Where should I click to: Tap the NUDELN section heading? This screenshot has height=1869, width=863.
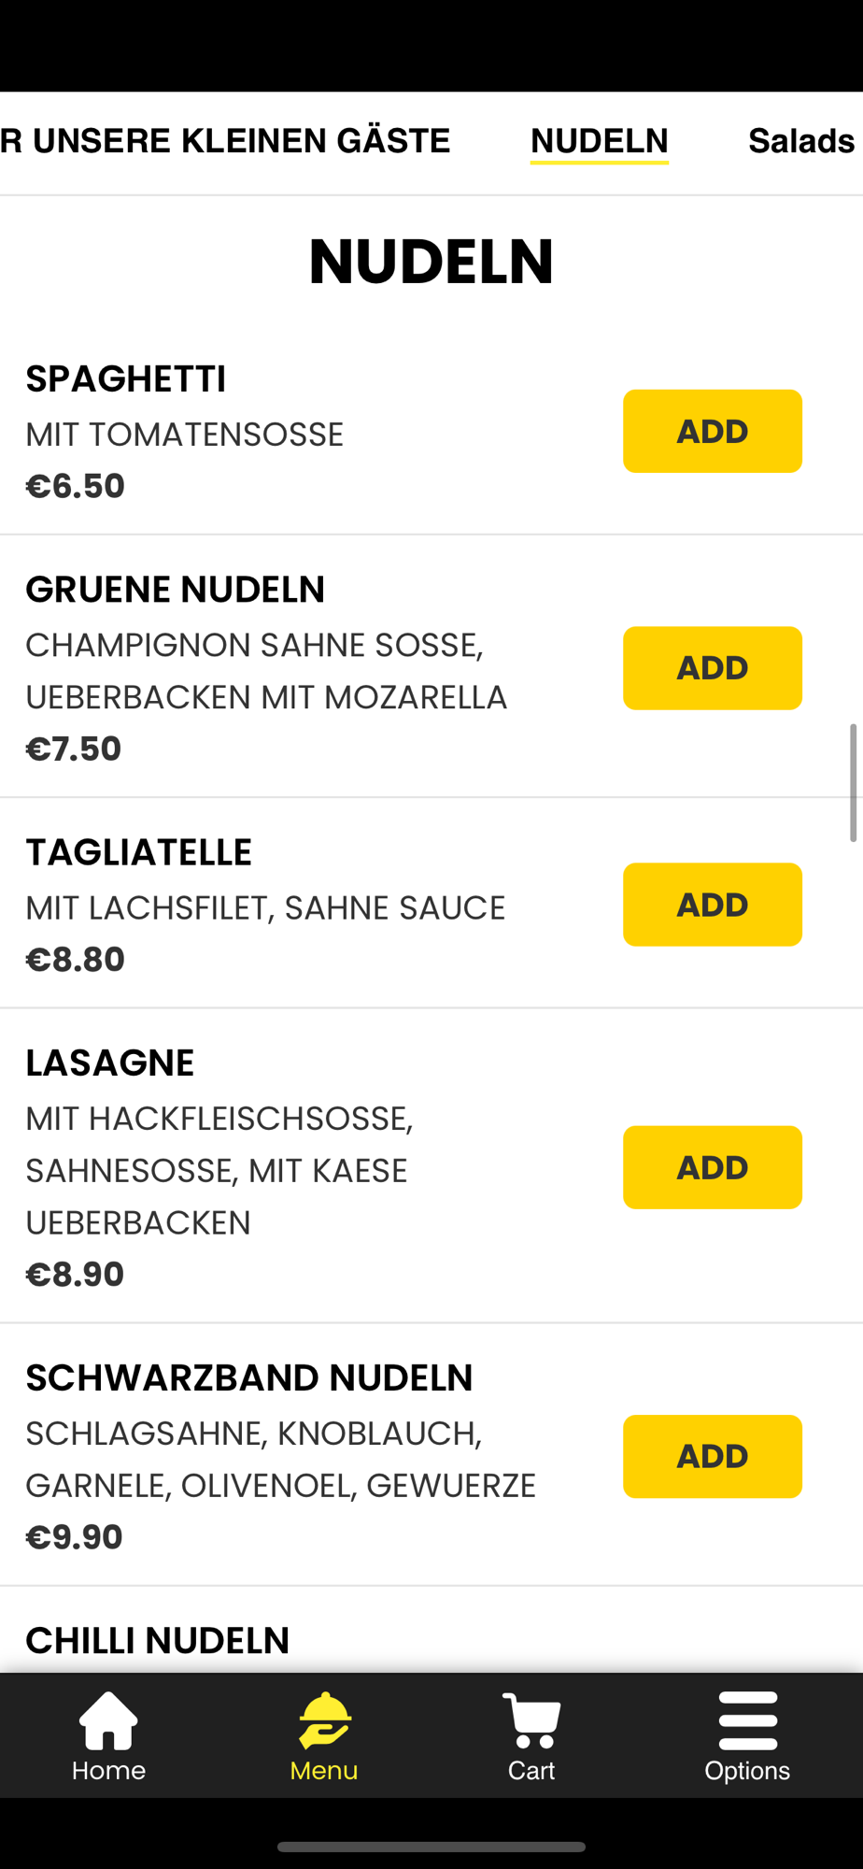[x=431, y=262]
